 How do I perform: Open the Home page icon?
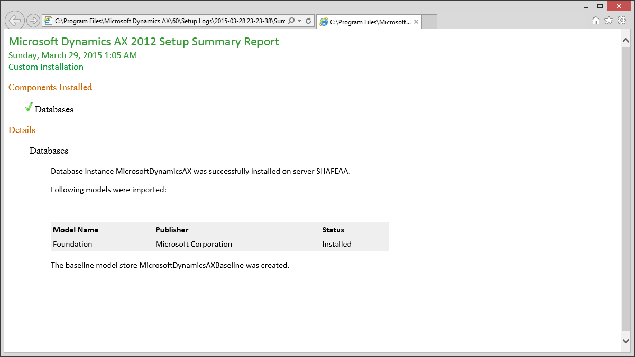pos(596,21)
